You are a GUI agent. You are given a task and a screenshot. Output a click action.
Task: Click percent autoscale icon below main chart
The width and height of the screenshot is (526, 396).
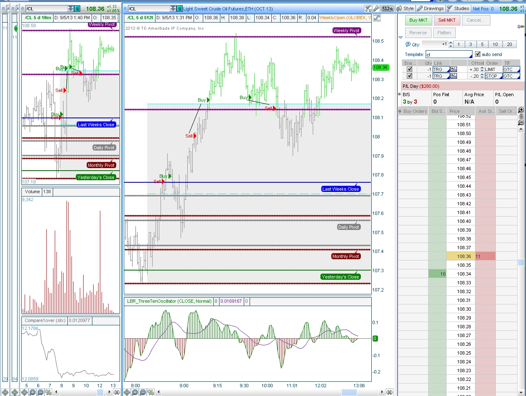tap(151, 392)
